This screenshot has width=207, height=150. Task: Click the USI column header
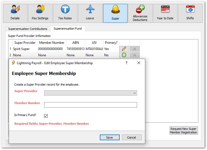[x=94, y=43]
